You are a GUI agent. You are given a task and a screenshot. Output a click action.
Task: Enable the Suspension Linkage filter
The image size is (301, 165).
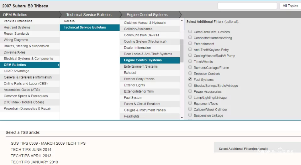(x=190, y=115)
